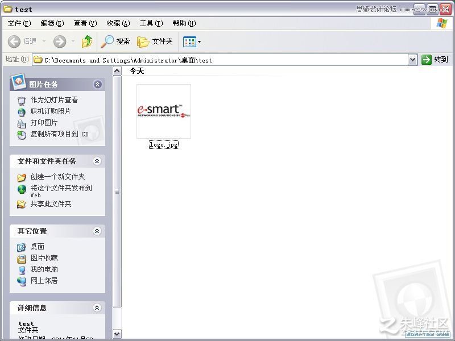This screenshot has height=341, width=455.
Task: Click the 共享此文件夹 link
Action: [x=51, y=204]
